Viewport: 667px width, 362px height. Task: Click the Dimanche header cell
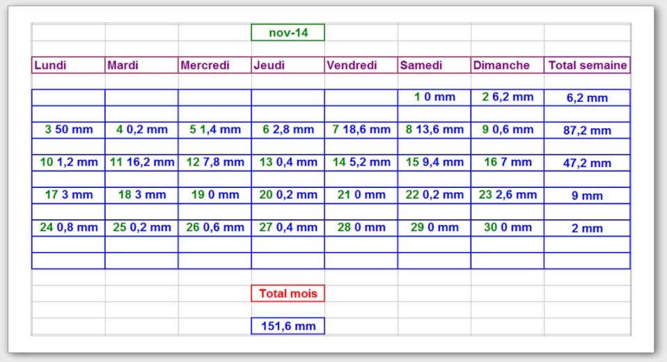tap(507, 65)
